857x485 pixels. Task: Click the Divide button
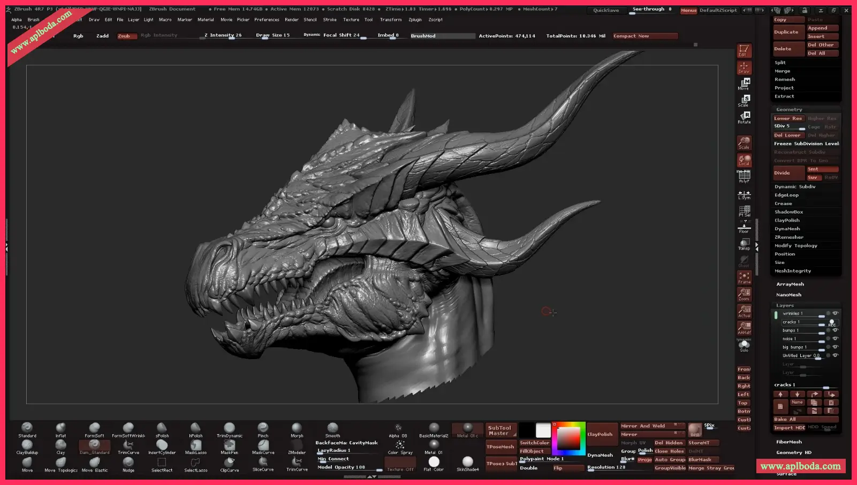click(x=788, y=173)
